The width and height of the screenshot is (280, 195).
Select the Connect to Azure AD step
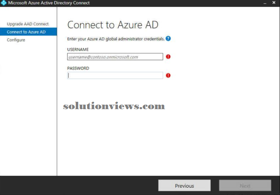point(28,32)
